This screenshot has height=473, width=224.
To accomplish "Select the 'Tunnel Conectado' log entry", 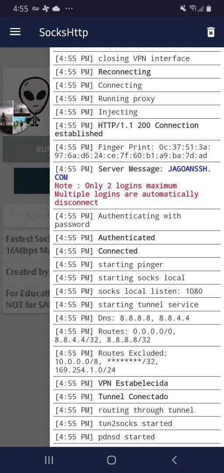I will pyautogui.click(x=137, y=396).
